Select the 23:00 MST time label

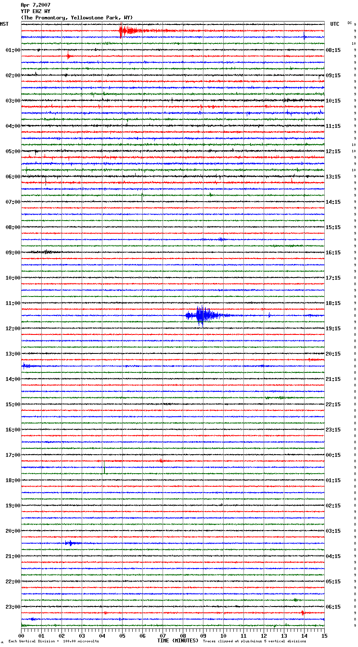pyautogui.click(x=13, y=607)
